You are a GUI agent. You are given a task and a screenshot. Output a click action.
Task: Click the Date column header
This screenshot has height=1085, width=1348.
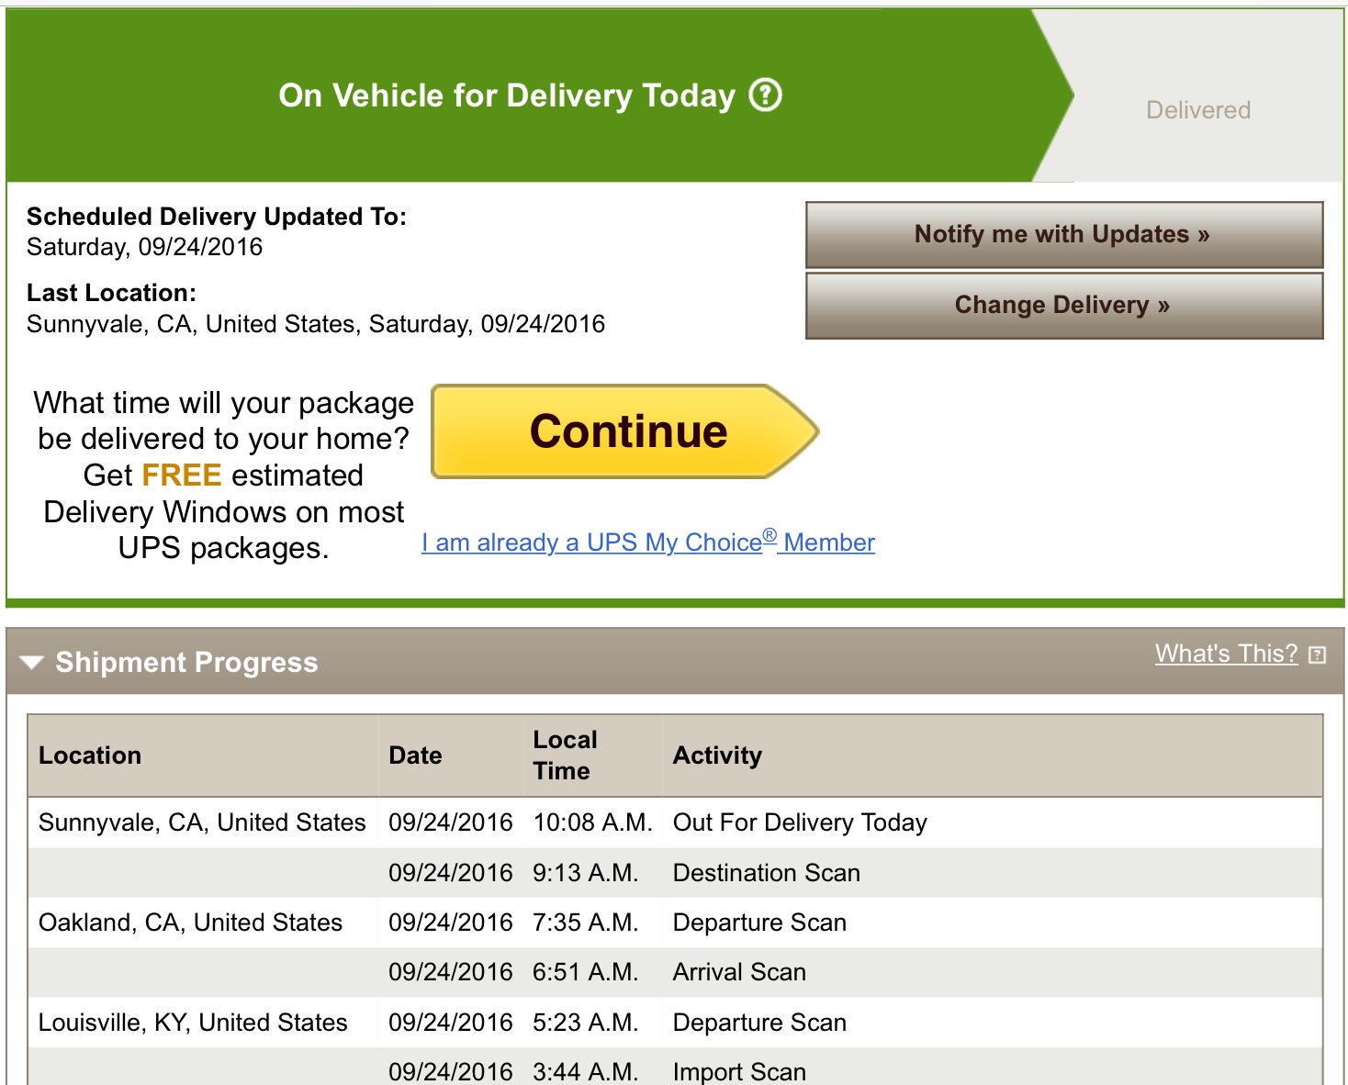pos(416,755)
